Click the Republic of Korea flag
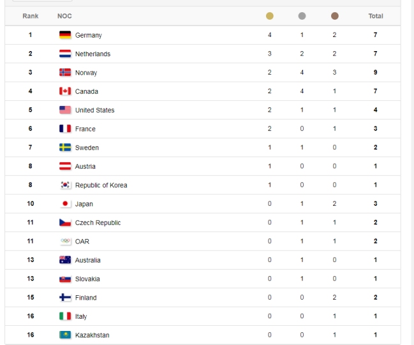Screen dimensions: 414x345 pos(65,185)
